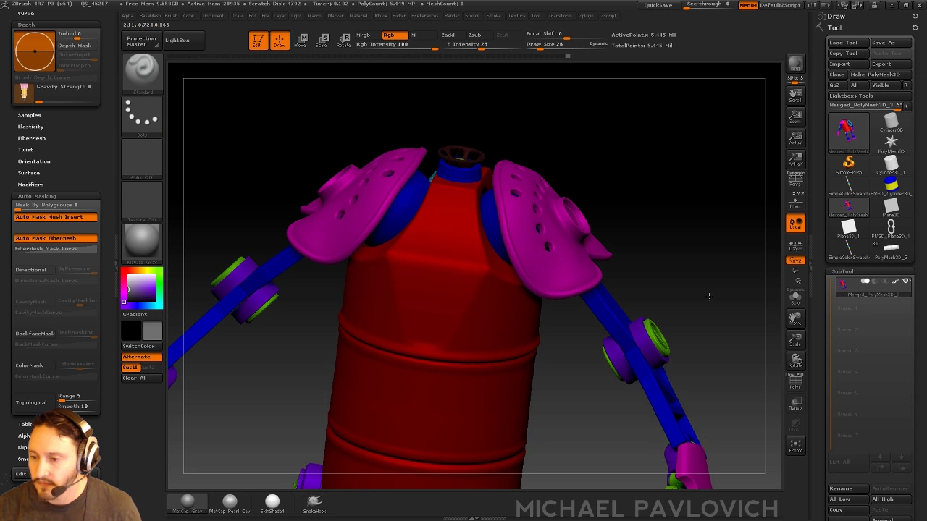Click the Save As button
Image resolution: width=927 pixels, height=521 pixels.
[x=889, y=43]
